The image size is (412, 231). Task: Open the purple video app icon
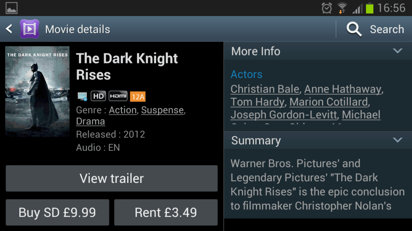(29, 29)
